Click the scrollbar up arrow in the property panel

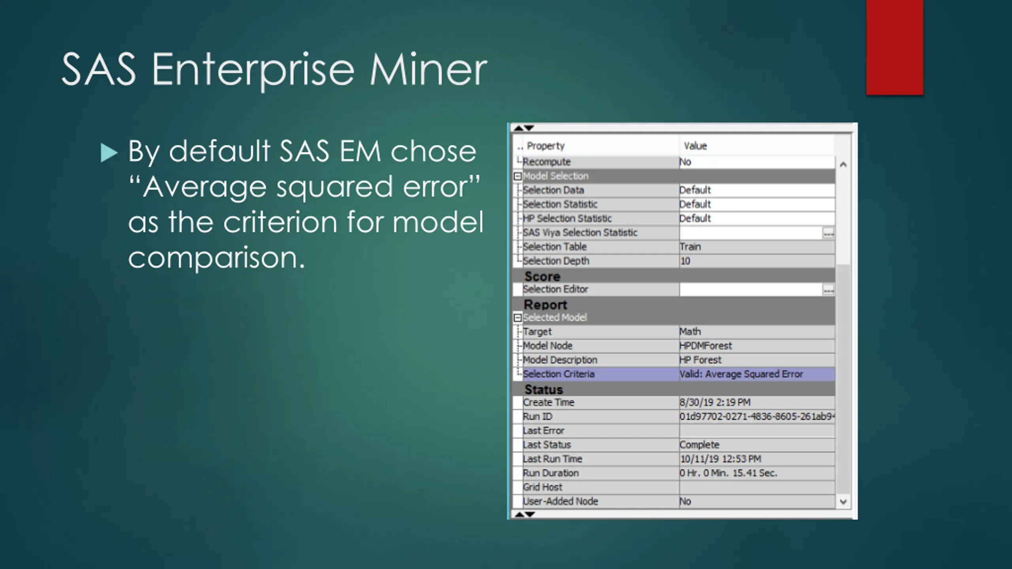[843, 164]
